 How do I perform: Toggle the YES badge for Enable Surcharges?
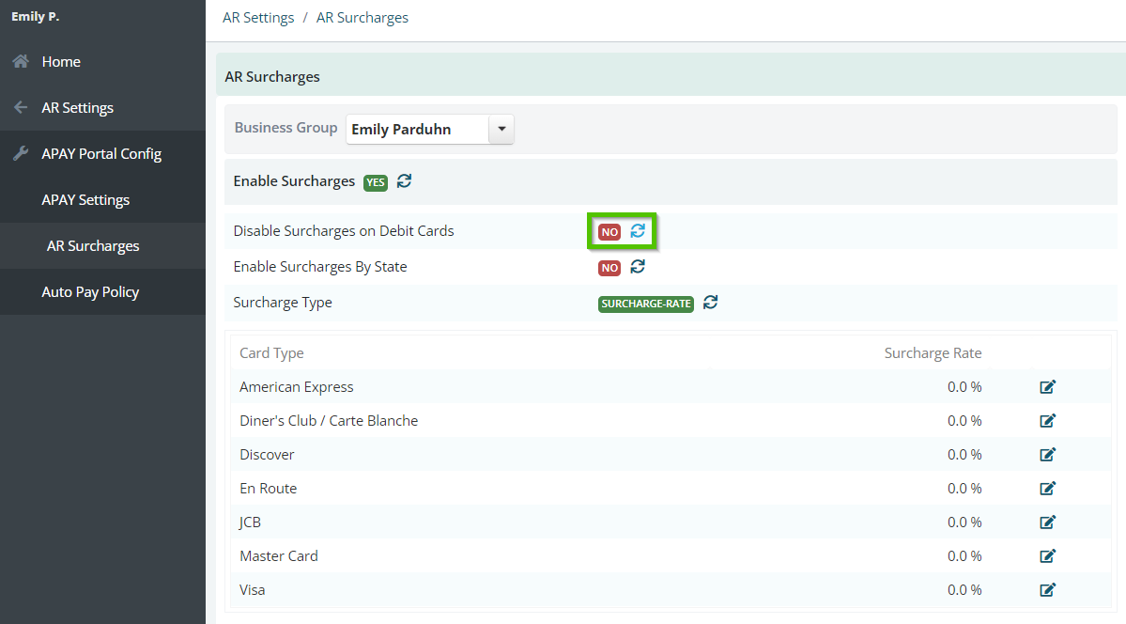(376, 182)
